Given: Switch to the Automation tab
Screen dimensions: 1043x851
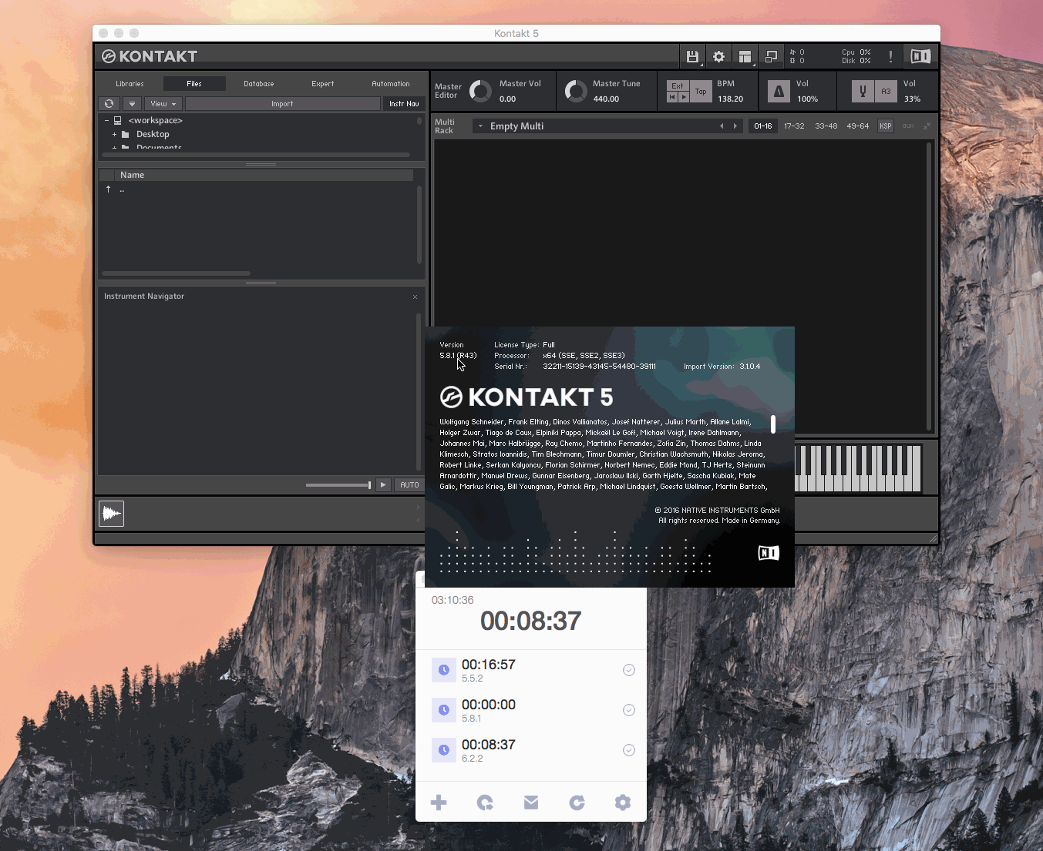Looking at the screenshot, I should click(391, 83).
